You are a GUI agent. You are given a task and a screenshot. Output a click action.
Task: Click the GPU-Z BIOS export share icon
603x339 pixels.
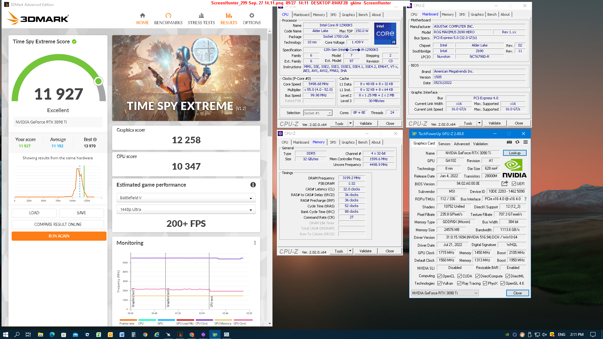(x=505, y=183)
